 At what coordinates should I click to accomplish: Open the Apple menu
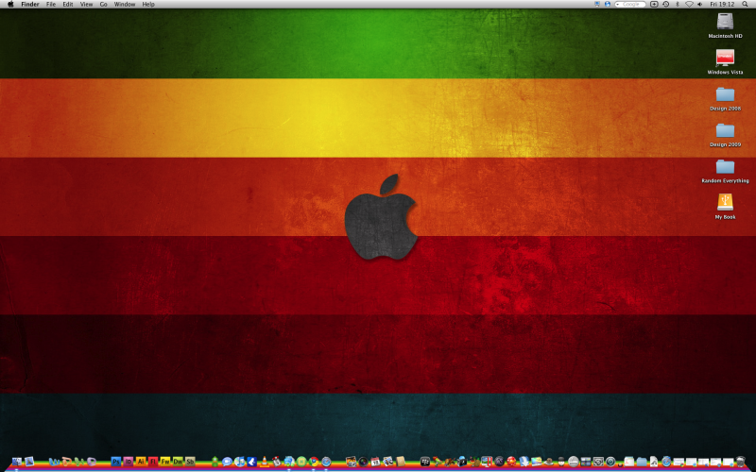(9, 5)
